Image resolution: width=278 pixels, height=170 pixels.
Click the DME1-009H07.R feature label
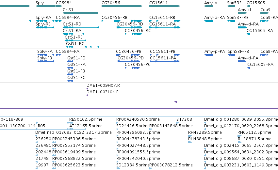click(103, 85)
